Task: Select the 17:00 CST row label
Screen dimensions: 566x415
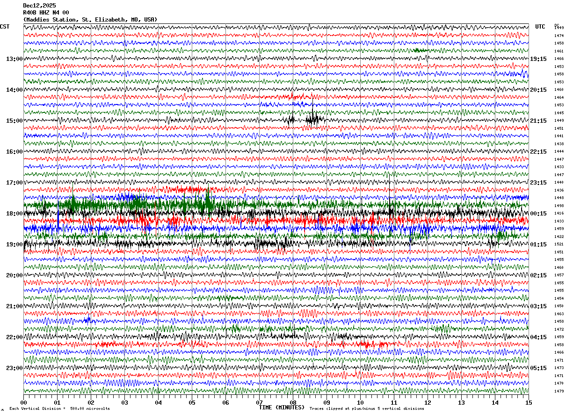Action: [x=15, y=183]
